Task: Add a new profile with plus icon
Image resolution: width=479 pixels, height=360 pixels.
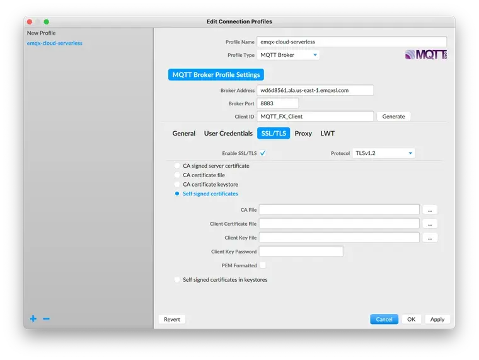Action: [33, 319]
